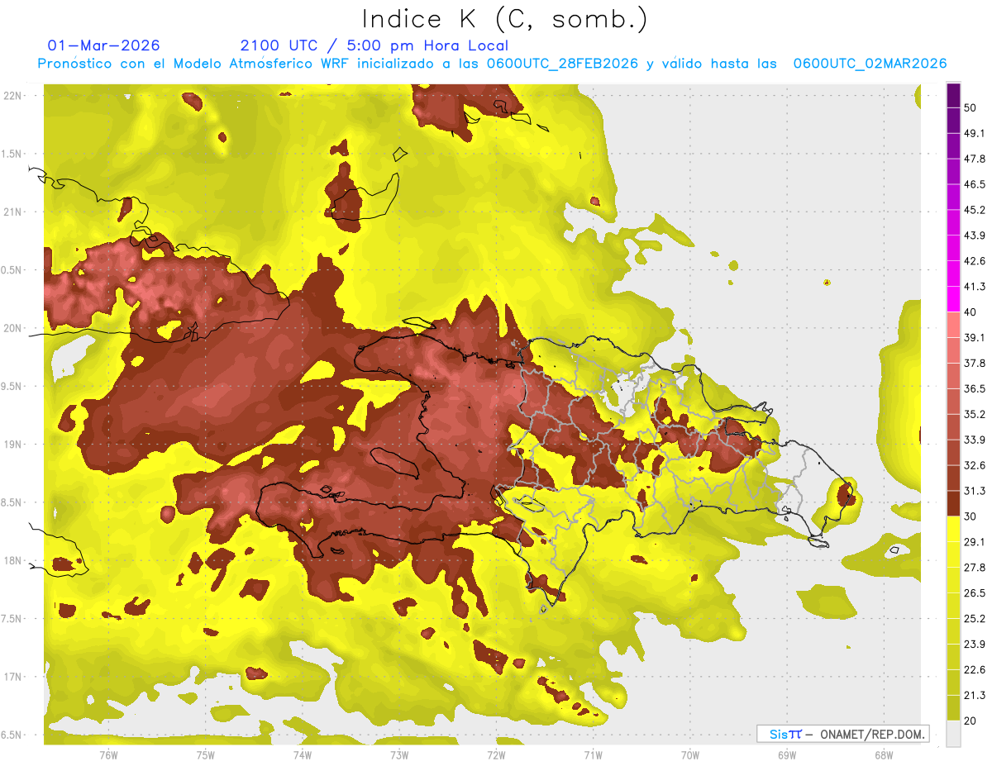Image resolution: width=992 pixels, height=766 pixels.
Task: Click the "26.5" color scale value
Action: coord(975,593)
